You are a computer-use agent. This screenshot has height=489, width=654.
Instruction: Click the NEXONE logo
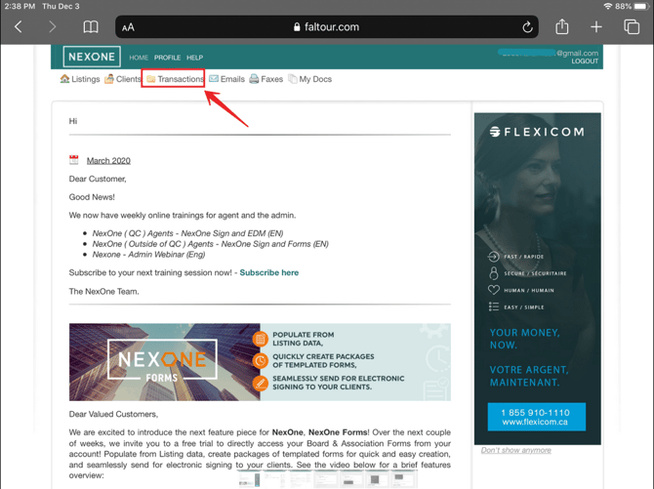(92, 57)
